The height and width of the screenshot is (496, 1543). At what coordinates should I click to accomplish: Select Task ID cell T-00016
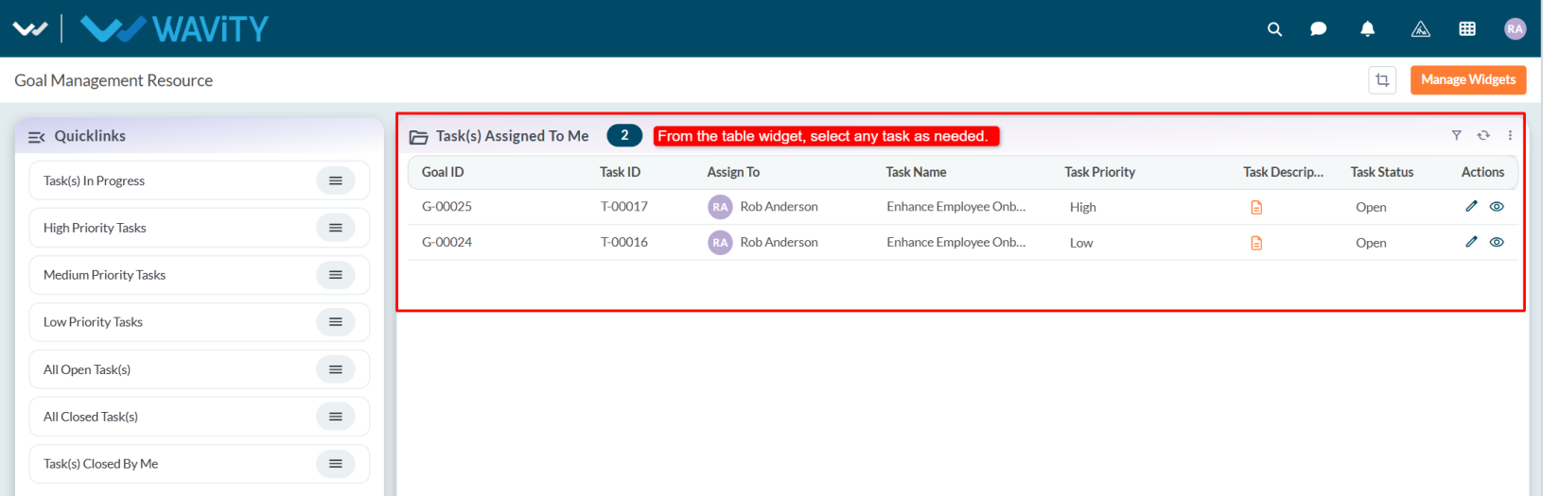(624, 242)
